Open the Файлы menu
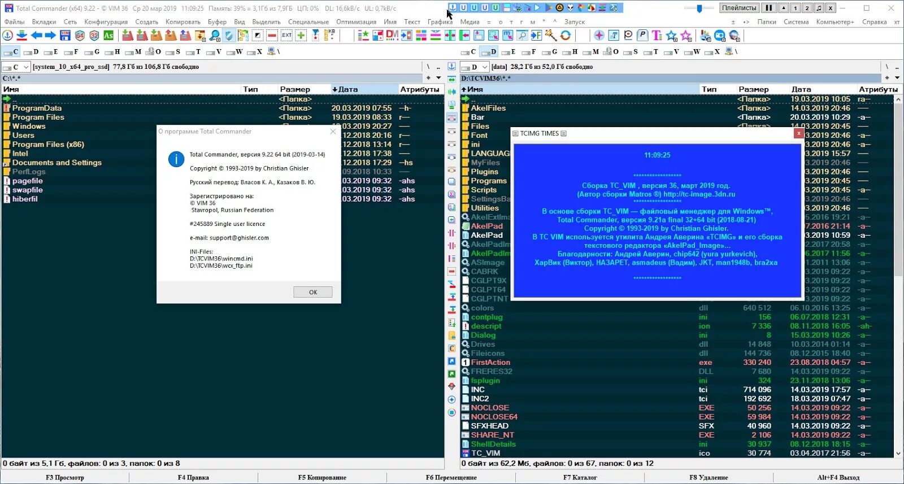 14,22
